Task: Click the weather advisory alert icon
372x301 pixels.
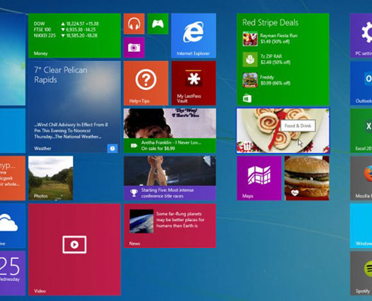Action: coord(112,149)
